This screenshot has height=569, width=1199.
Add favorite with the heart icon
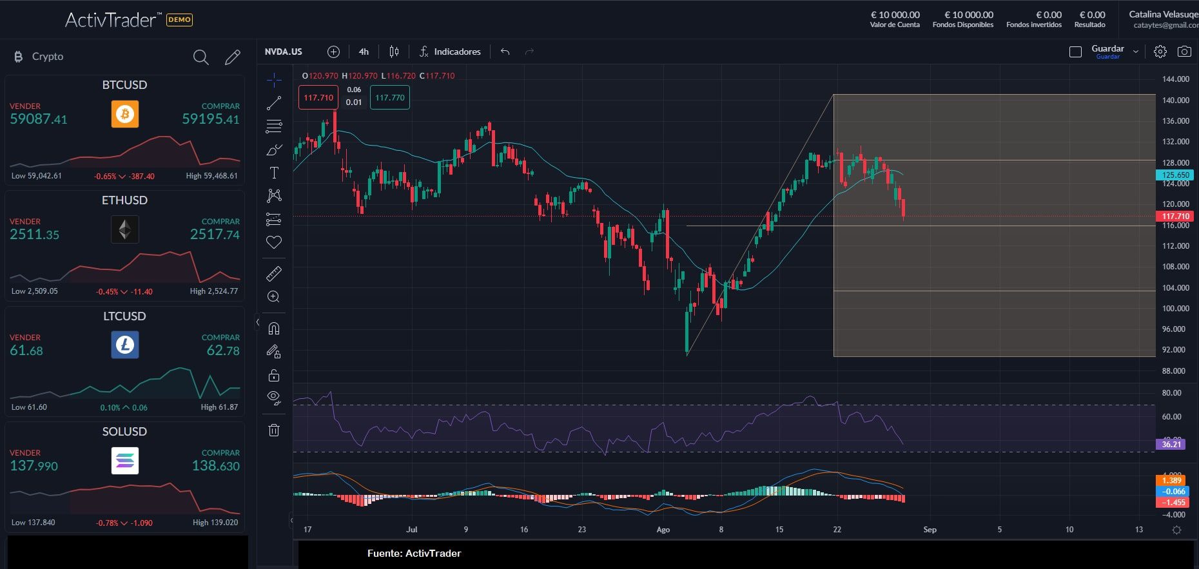(x=274, y=242)
